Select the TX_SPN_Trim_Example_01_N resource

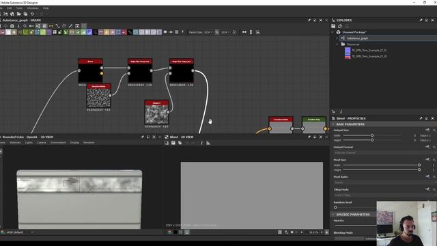369,50
